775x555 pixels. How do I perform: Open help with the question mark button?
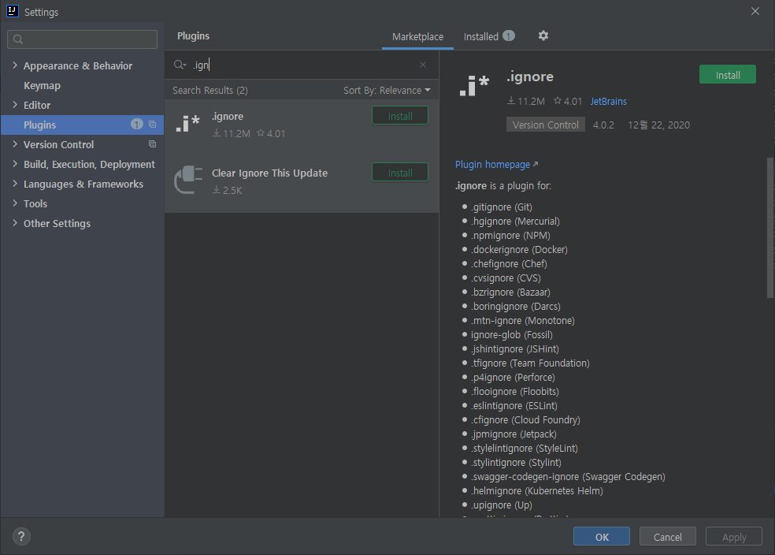(x=21, y=536)
